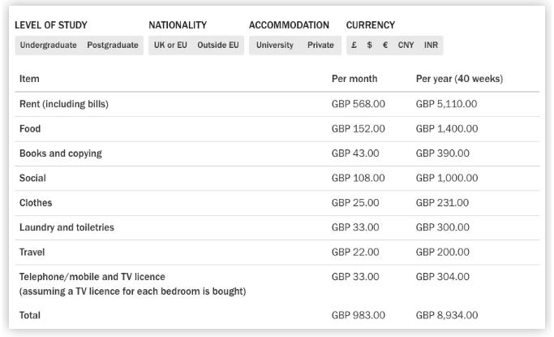Image resolution: width=554 pixels, height=337 pixels.
Task: Switch currency to dollar symbol
Action: click(370, 45)
